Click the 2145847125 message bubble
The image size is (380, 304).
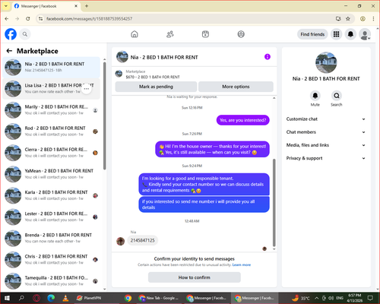pos(143,240)
